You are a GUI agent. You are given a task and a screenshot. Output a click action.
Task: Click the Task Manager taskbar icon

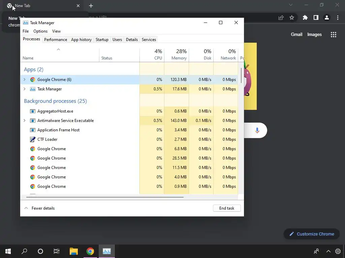pyautogui.click(x=107, y=251)
